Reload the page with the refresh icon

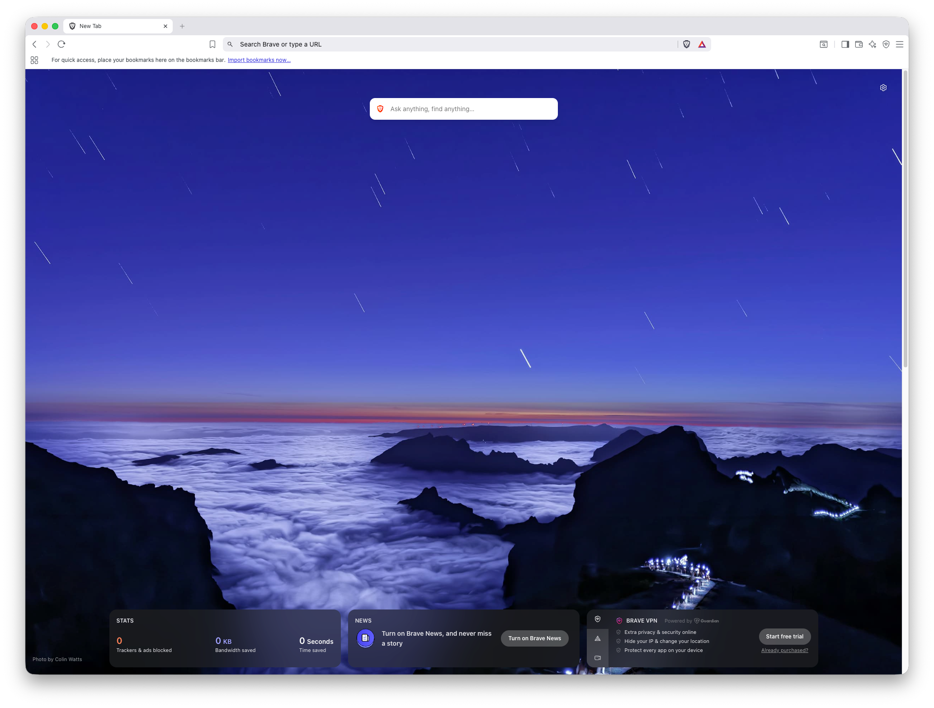[61, 44]
